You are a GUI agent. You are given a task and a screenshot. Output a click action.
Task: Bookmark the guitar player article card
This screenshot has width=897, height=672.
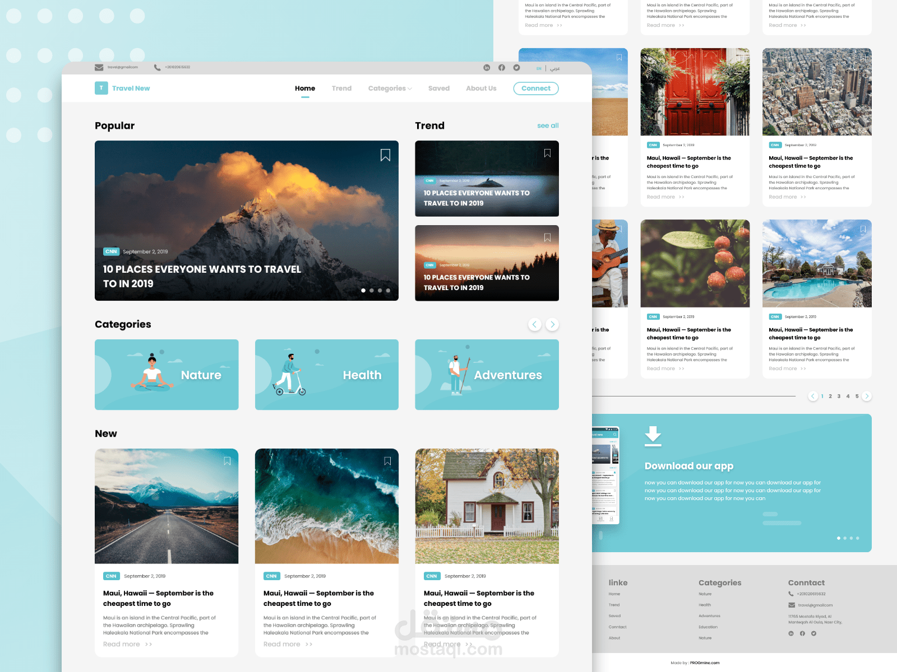click(x=619, y=229)
